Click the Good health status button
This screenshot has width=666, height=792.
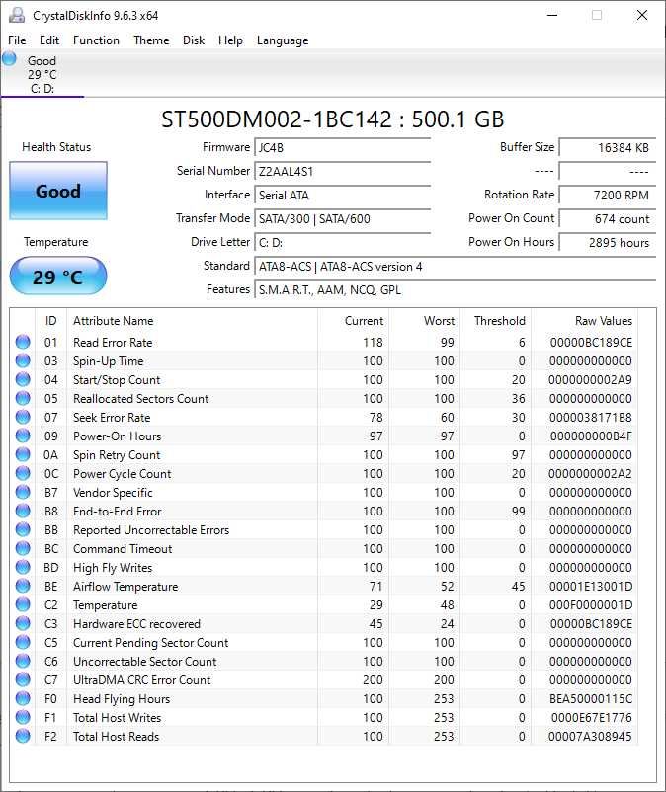click(x=58, y=191)
